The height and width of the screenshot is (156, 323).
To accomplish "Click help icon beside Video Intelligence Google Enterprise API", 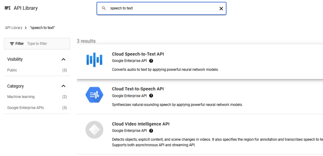I will coord(151,131).
